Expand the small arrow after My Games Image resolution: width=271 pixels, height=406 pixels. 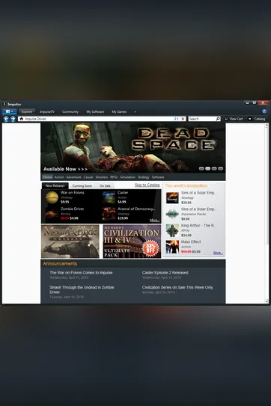click(135, 112)
